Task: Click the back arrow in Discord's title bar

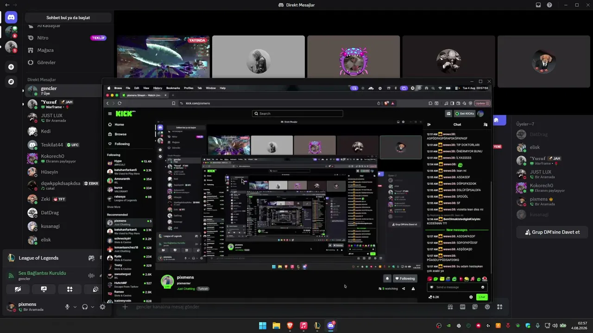Action: [7, 5]
